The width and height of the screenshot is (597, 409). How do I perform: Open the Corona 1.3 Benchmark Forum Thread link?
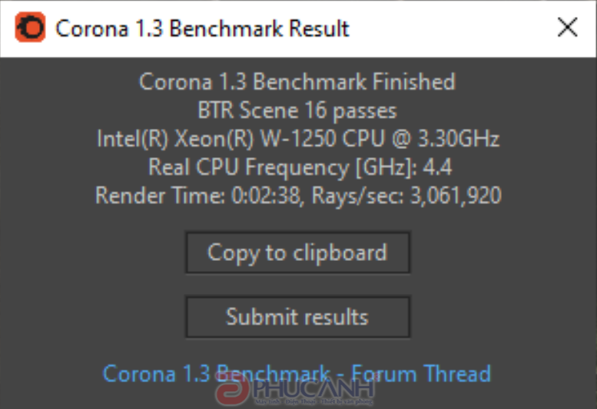[x=297, y=374]
